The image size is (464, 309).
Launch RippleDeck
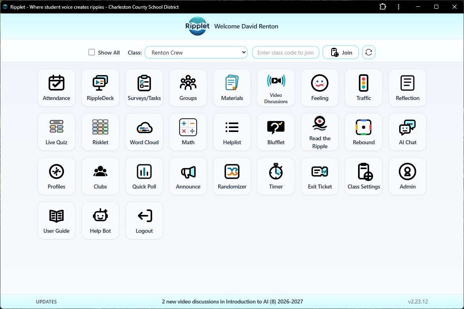(x=100, y=88)
